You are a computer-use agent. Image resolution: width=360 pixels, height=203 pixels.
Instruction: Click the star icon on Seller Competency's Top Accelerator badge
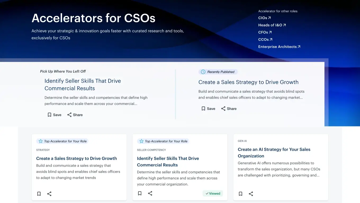point(142,141)
